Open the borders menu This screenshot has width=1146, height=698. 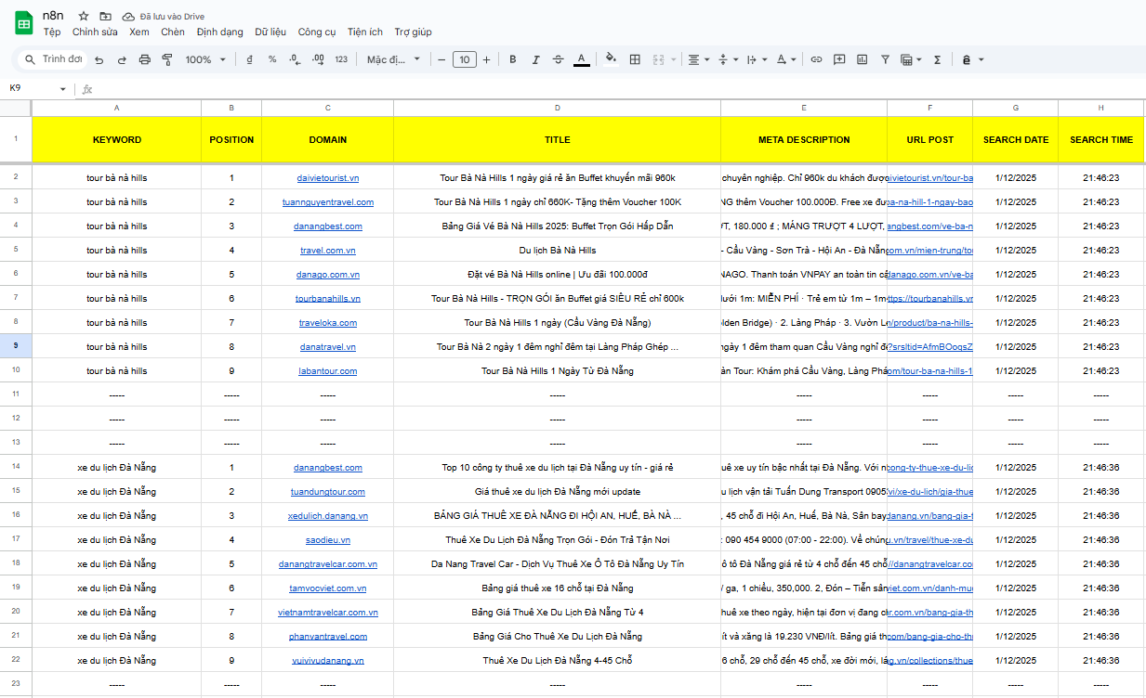pyautogui.click(x=635, y=59)
